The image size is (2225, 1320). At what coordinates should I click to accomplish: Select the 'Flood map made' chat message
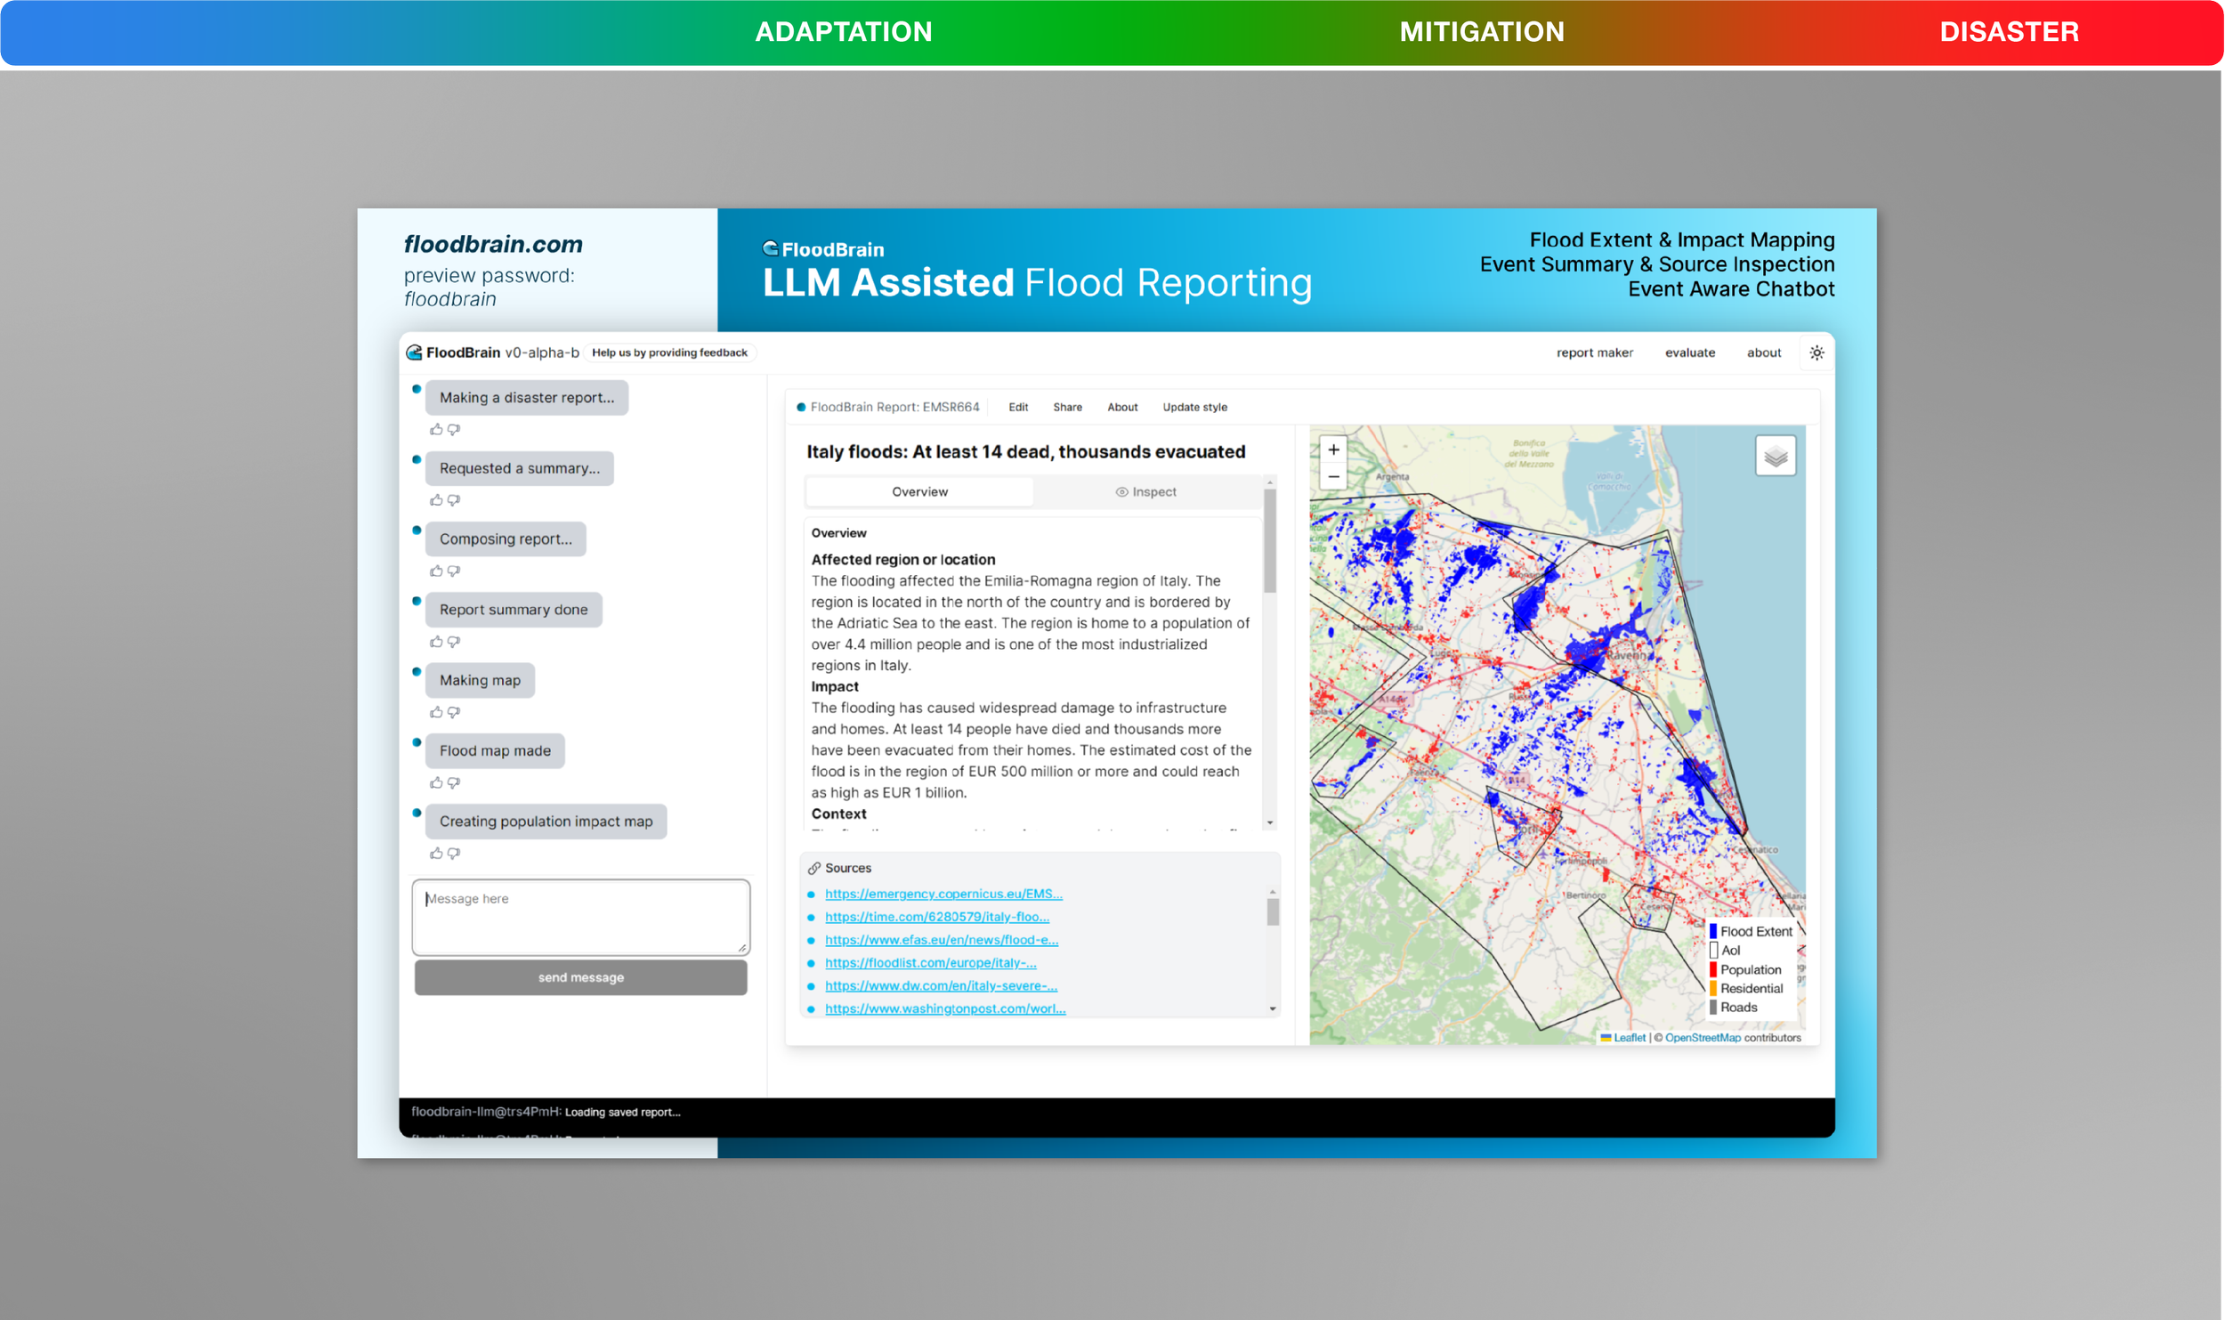tap(495, 751)
